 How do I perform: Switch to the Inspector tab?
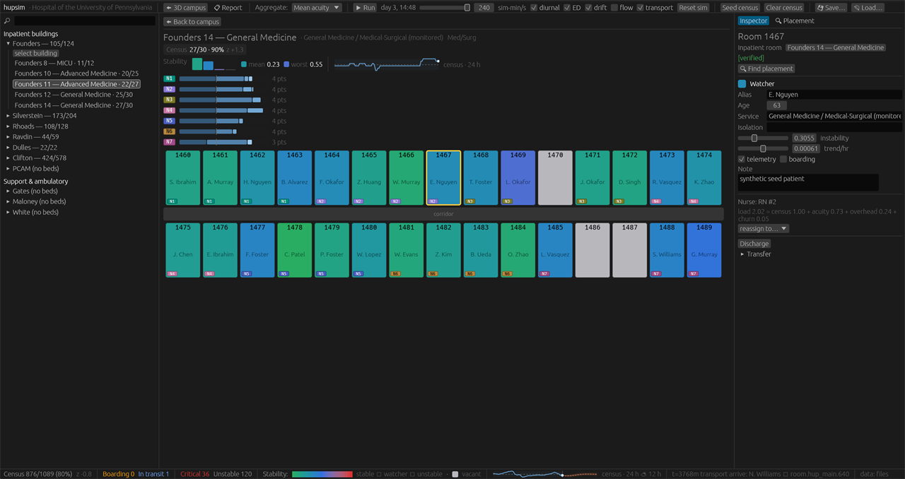753,20
